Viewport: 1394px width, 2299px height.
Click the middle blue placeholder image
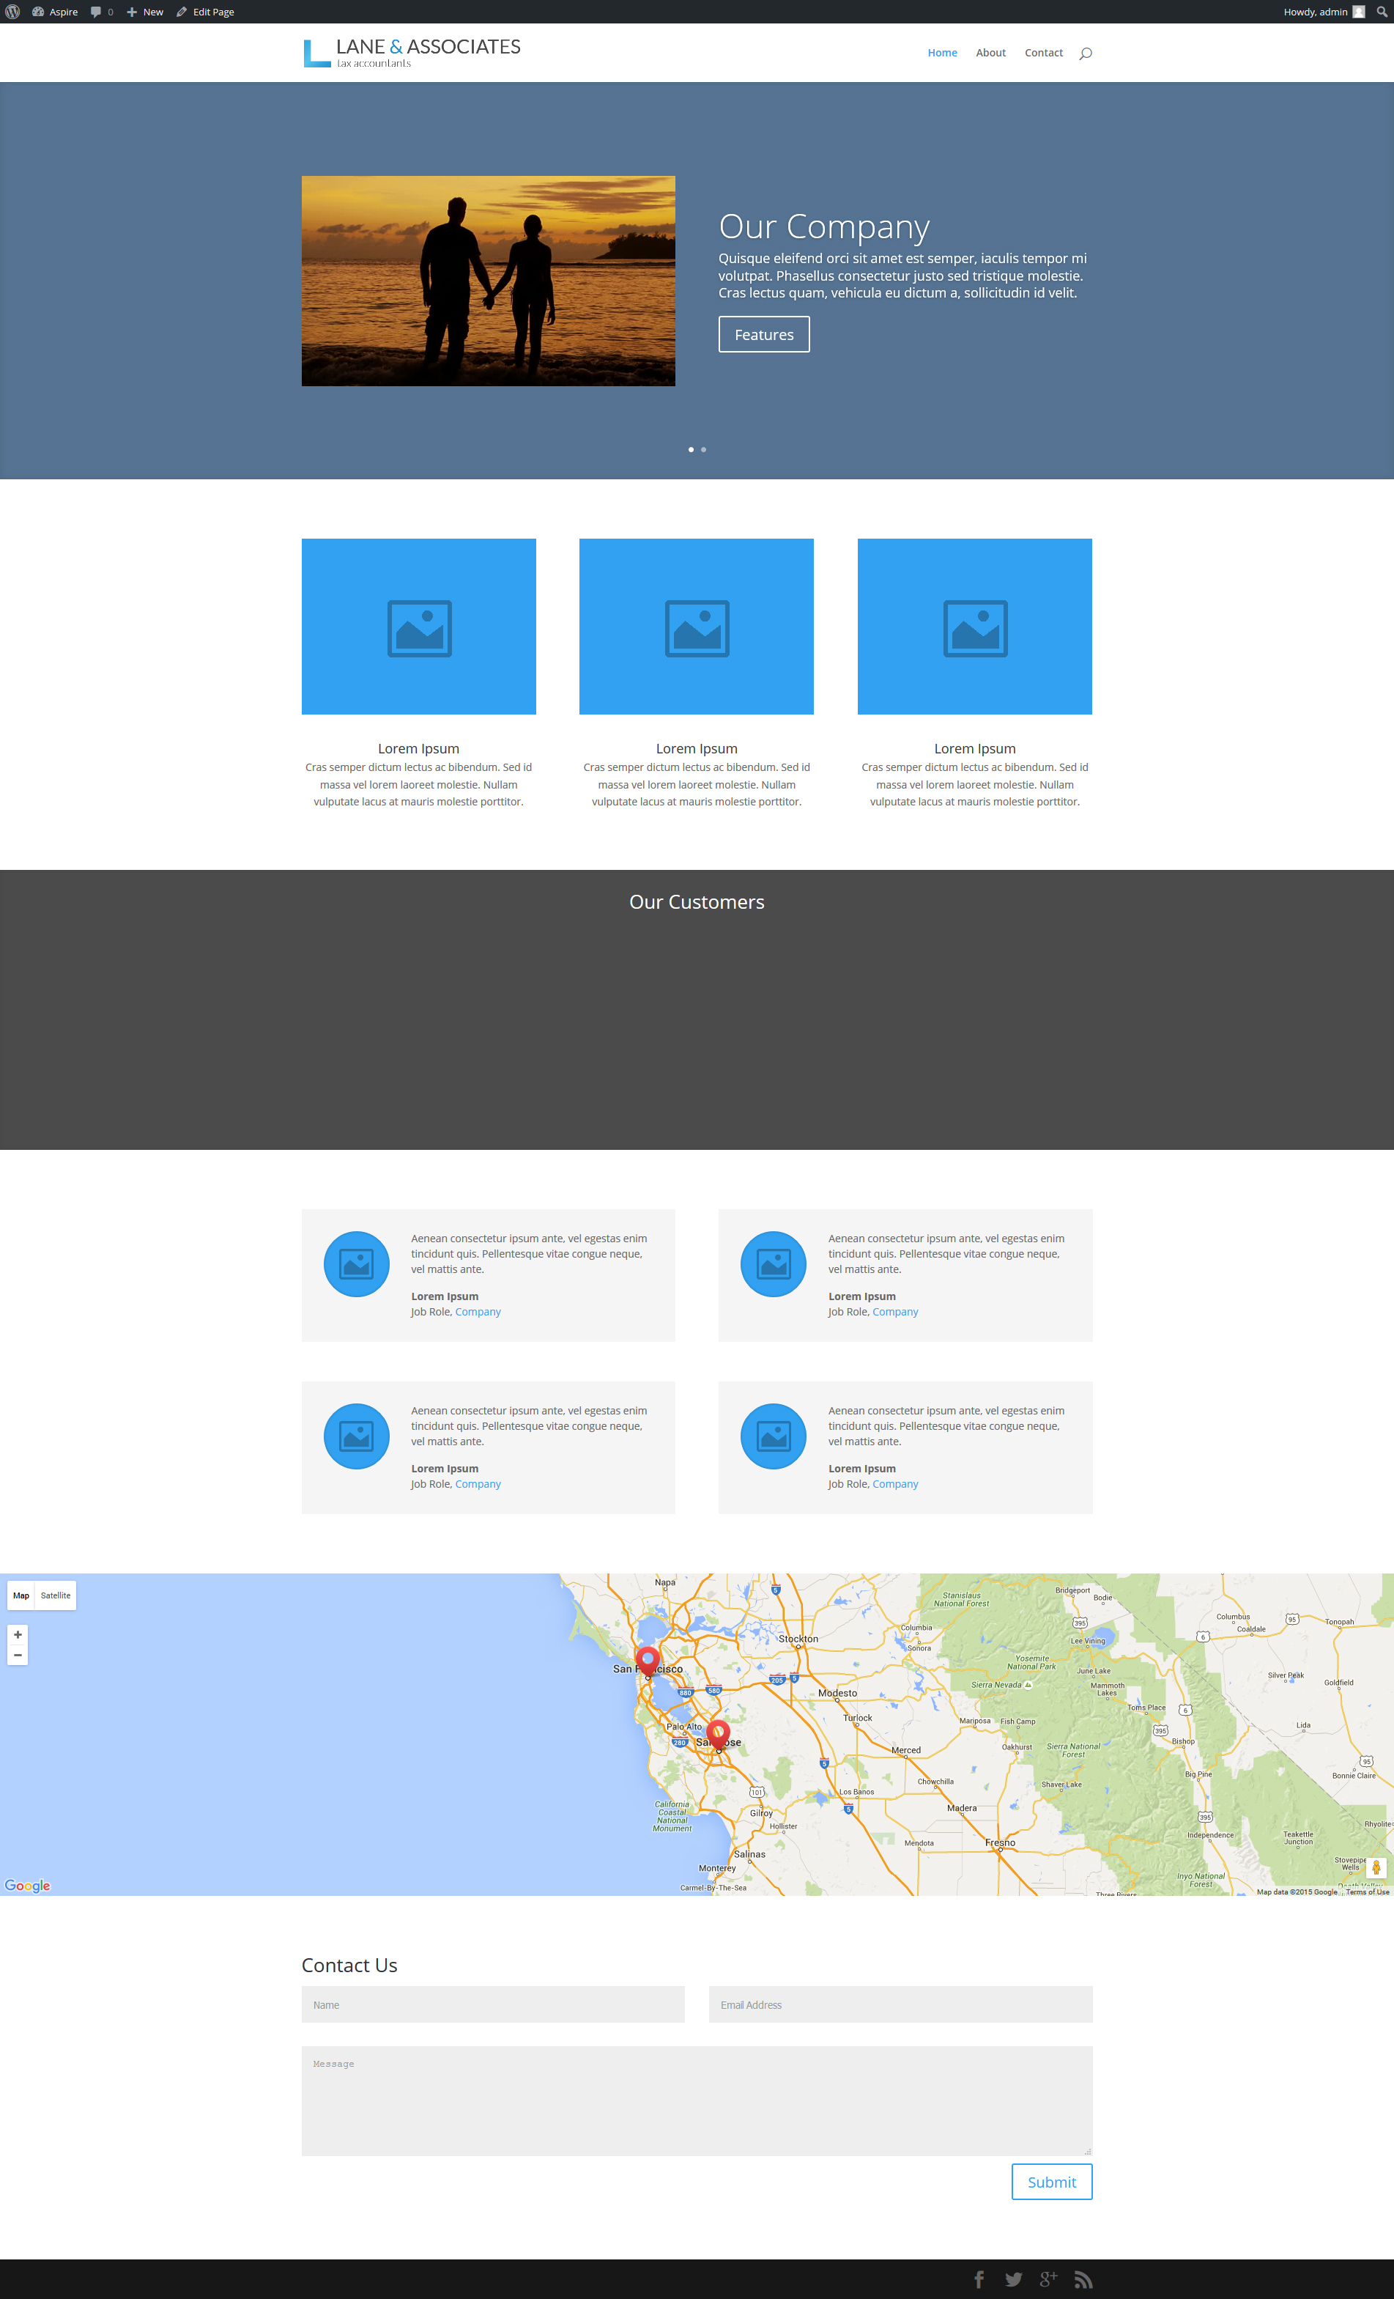pyautogui.click(x=697, y=626)
